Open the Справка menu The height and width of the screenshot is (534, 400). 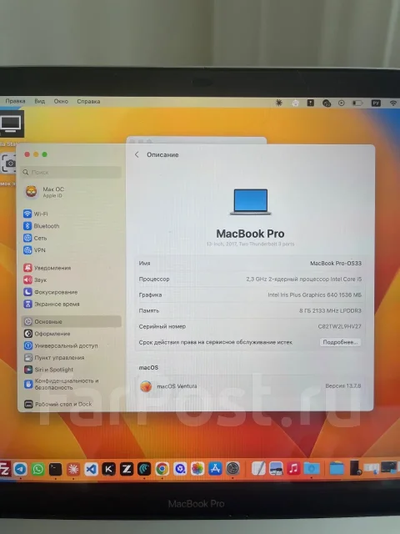[88, 101]
